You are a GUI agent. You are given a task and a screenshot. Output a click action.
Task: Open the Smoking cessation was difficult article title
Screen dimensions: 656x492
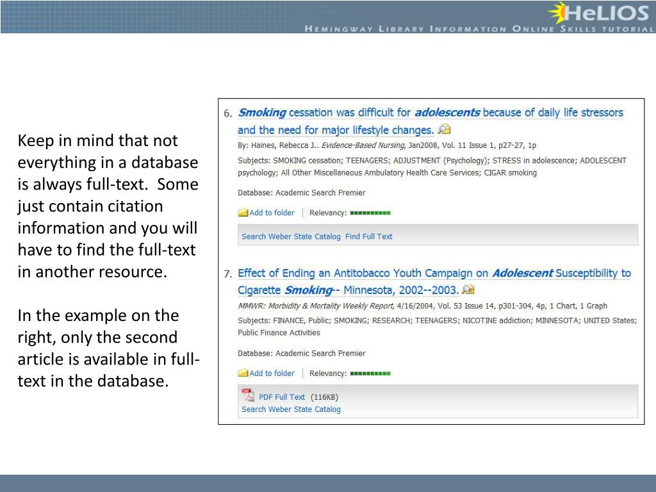coord(430,121)
